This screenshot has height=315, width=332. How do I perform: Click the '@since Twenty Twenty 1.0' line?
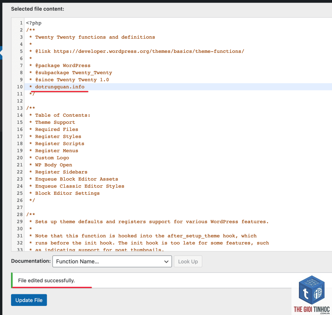pos(72,80)
